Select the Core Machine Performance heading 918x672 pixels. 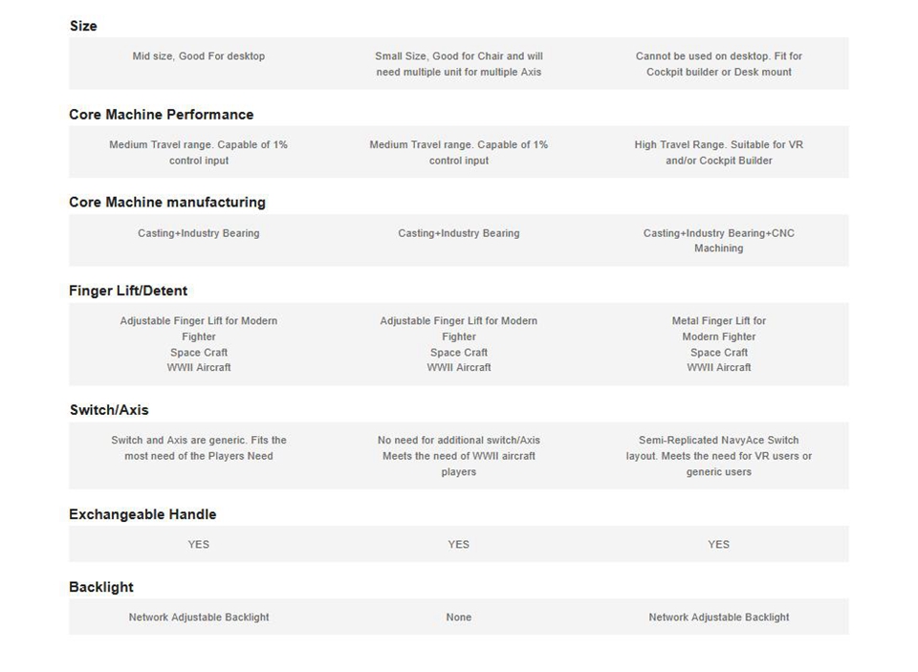click(161, 115)
